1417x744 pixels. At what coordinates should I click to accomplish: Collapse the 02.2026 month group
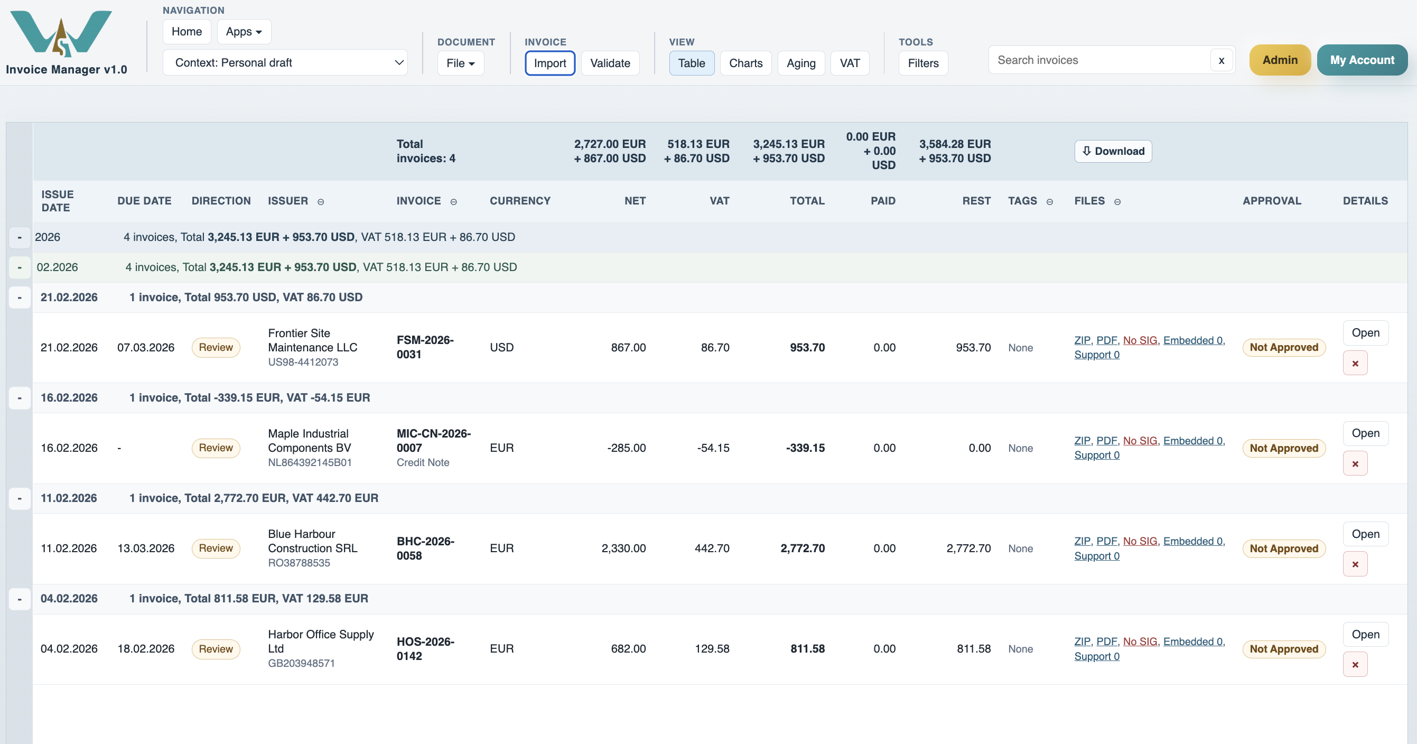tap(20, 267)
